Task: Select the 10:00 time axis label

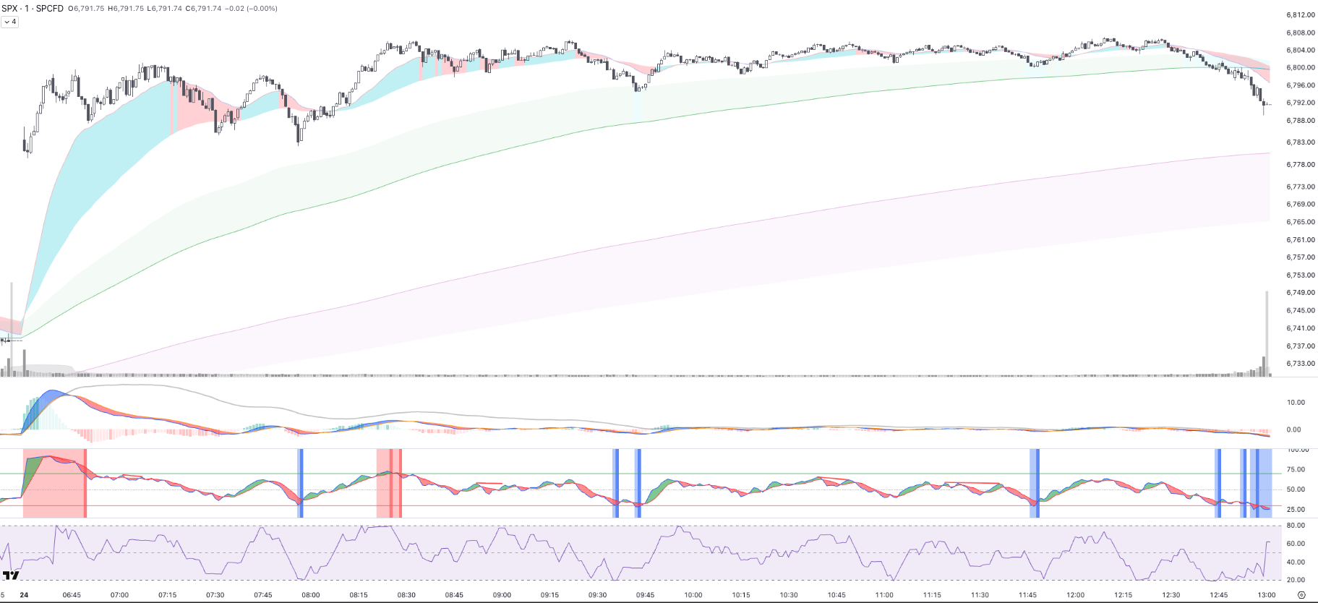Action: (693, 595)
